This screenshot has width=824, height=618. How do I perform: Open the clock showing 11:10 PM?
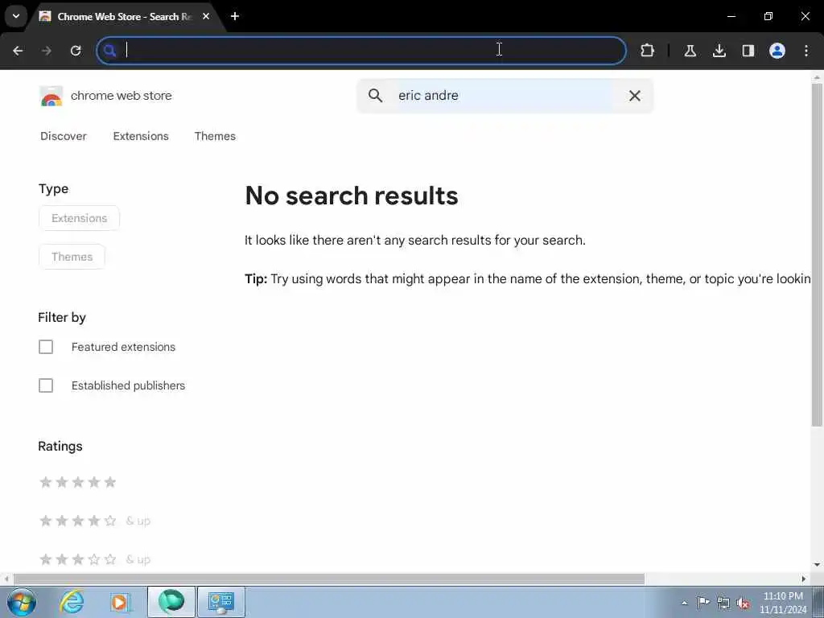783,603
